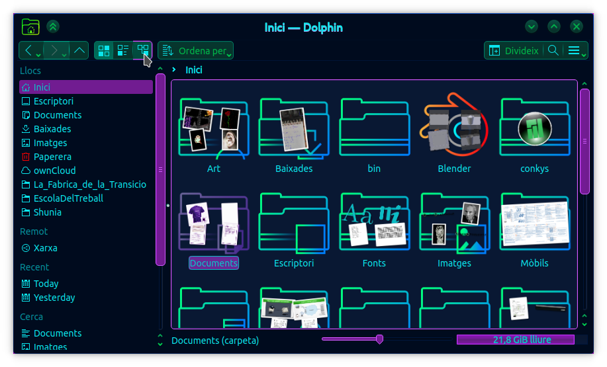Select the Fonts folder icon
The width and height of the screenshot is (607, 367).
(375, 222)
